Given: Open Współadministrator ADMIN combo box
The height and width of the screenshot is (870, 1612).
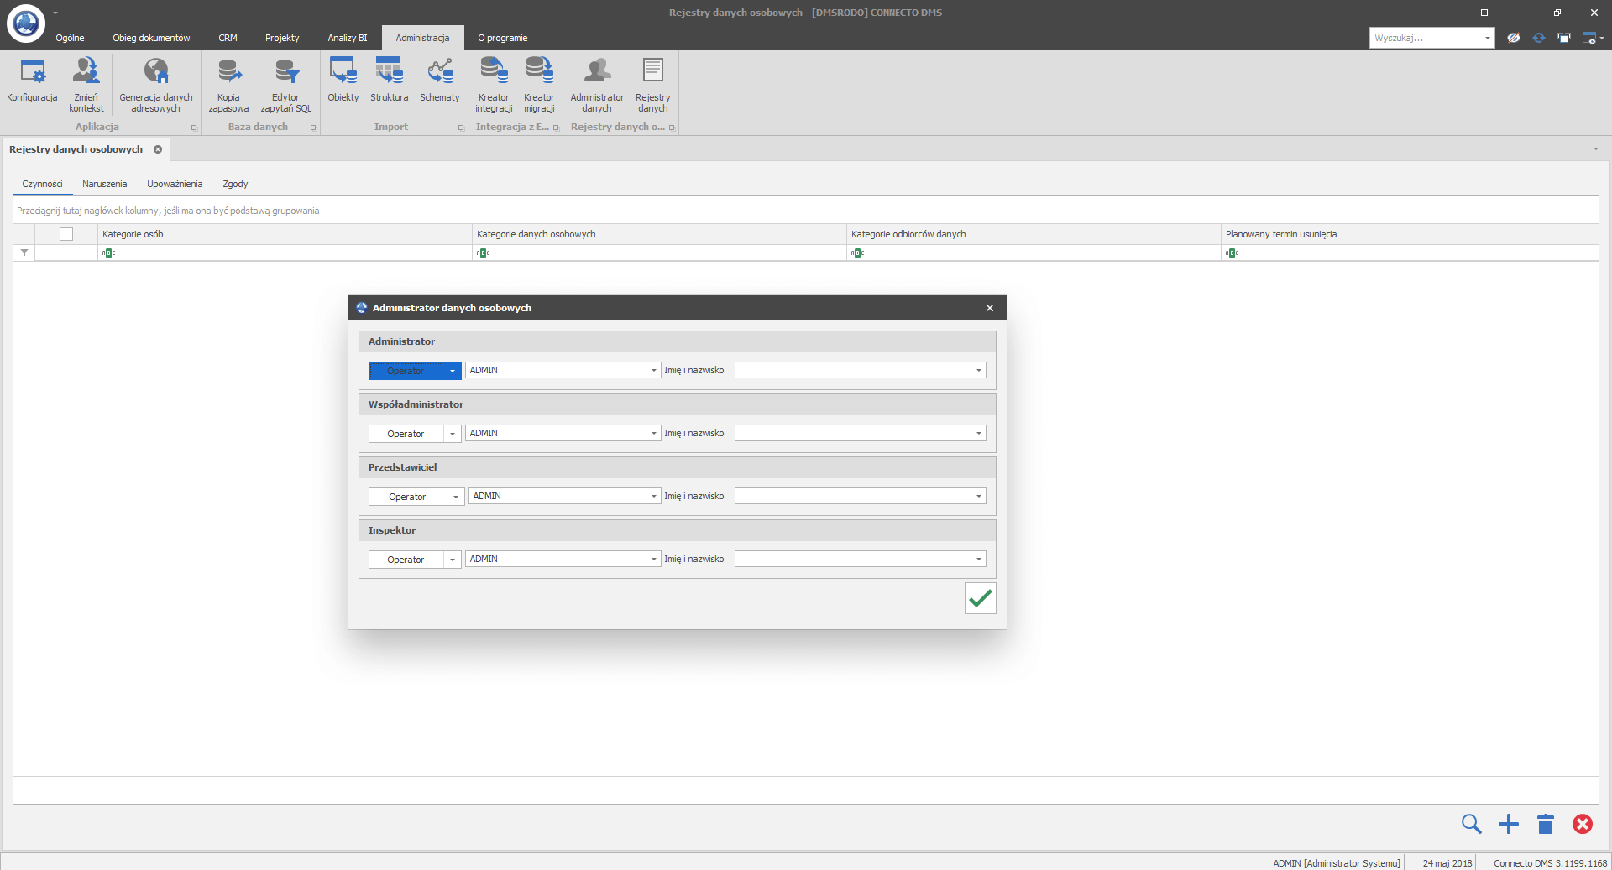Looking at the screenshot, I should click(x=563, y=433).
